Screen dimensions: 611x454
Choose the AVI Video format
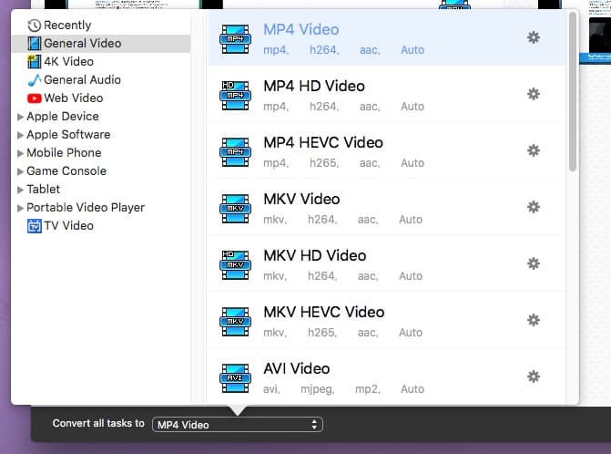[296, 368]
